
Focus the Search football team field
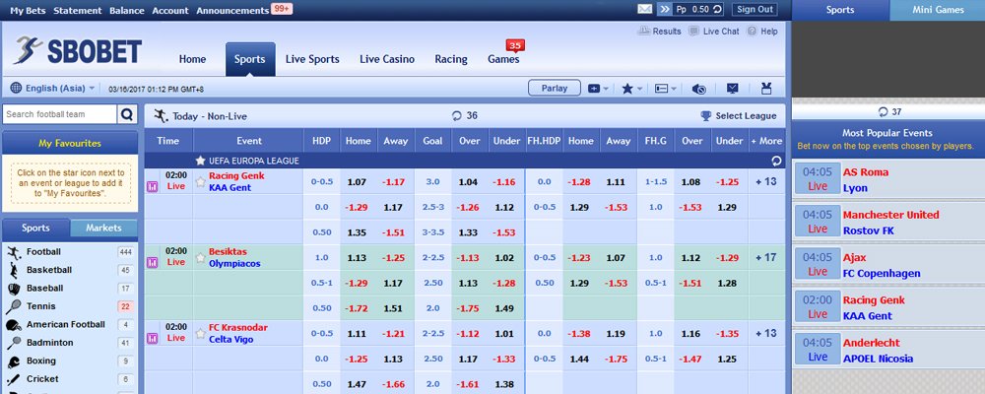click(x=60, y=114)
